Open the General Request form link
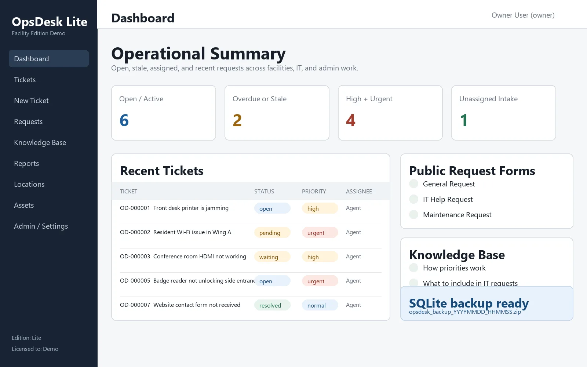This screenshot has height=367, width=587. click(449, 184)
